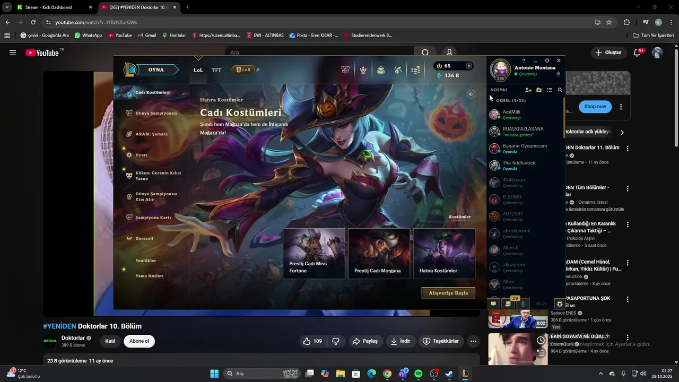Open League client settings gear icon
This screenshot has height=382, width=679.
[547, 60]
